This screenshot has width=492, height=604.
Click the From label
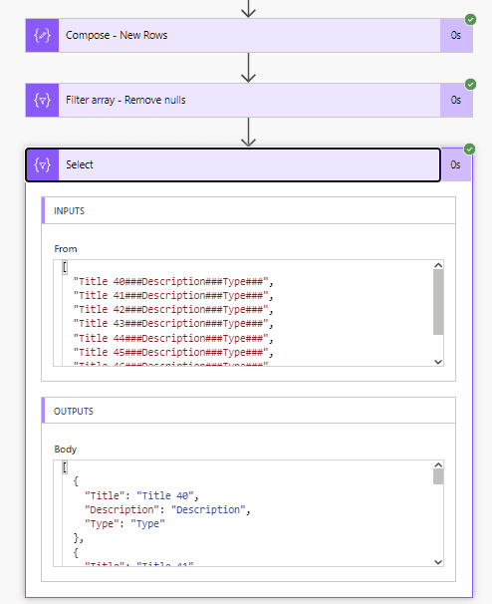tap(66, 249)
